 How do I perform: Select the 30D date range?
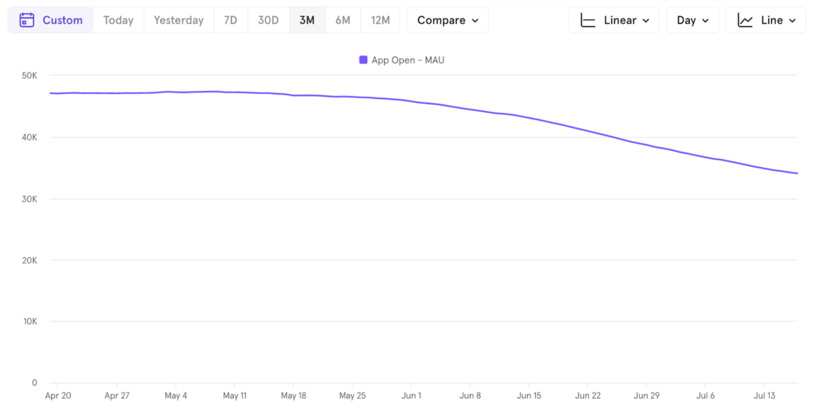coord(268,20)
